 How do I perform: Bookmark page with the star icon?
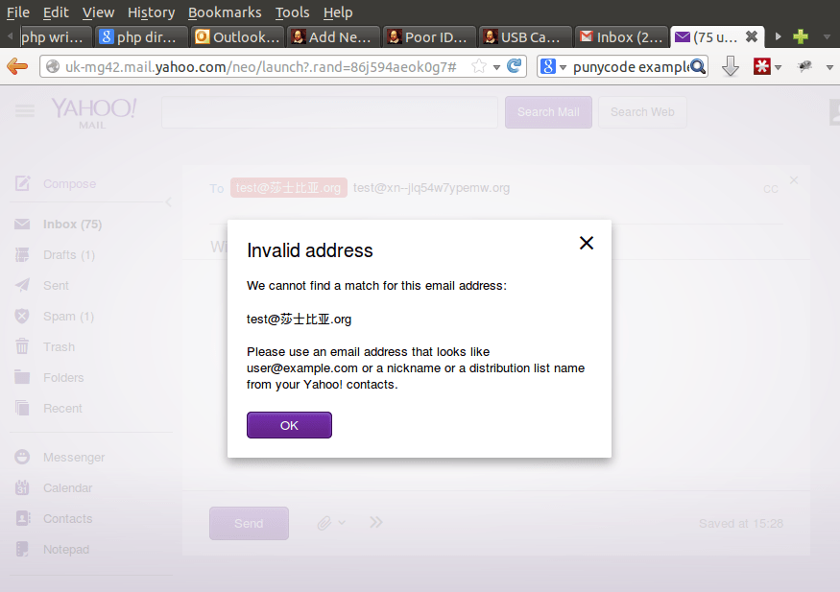(x=479, y=66)
